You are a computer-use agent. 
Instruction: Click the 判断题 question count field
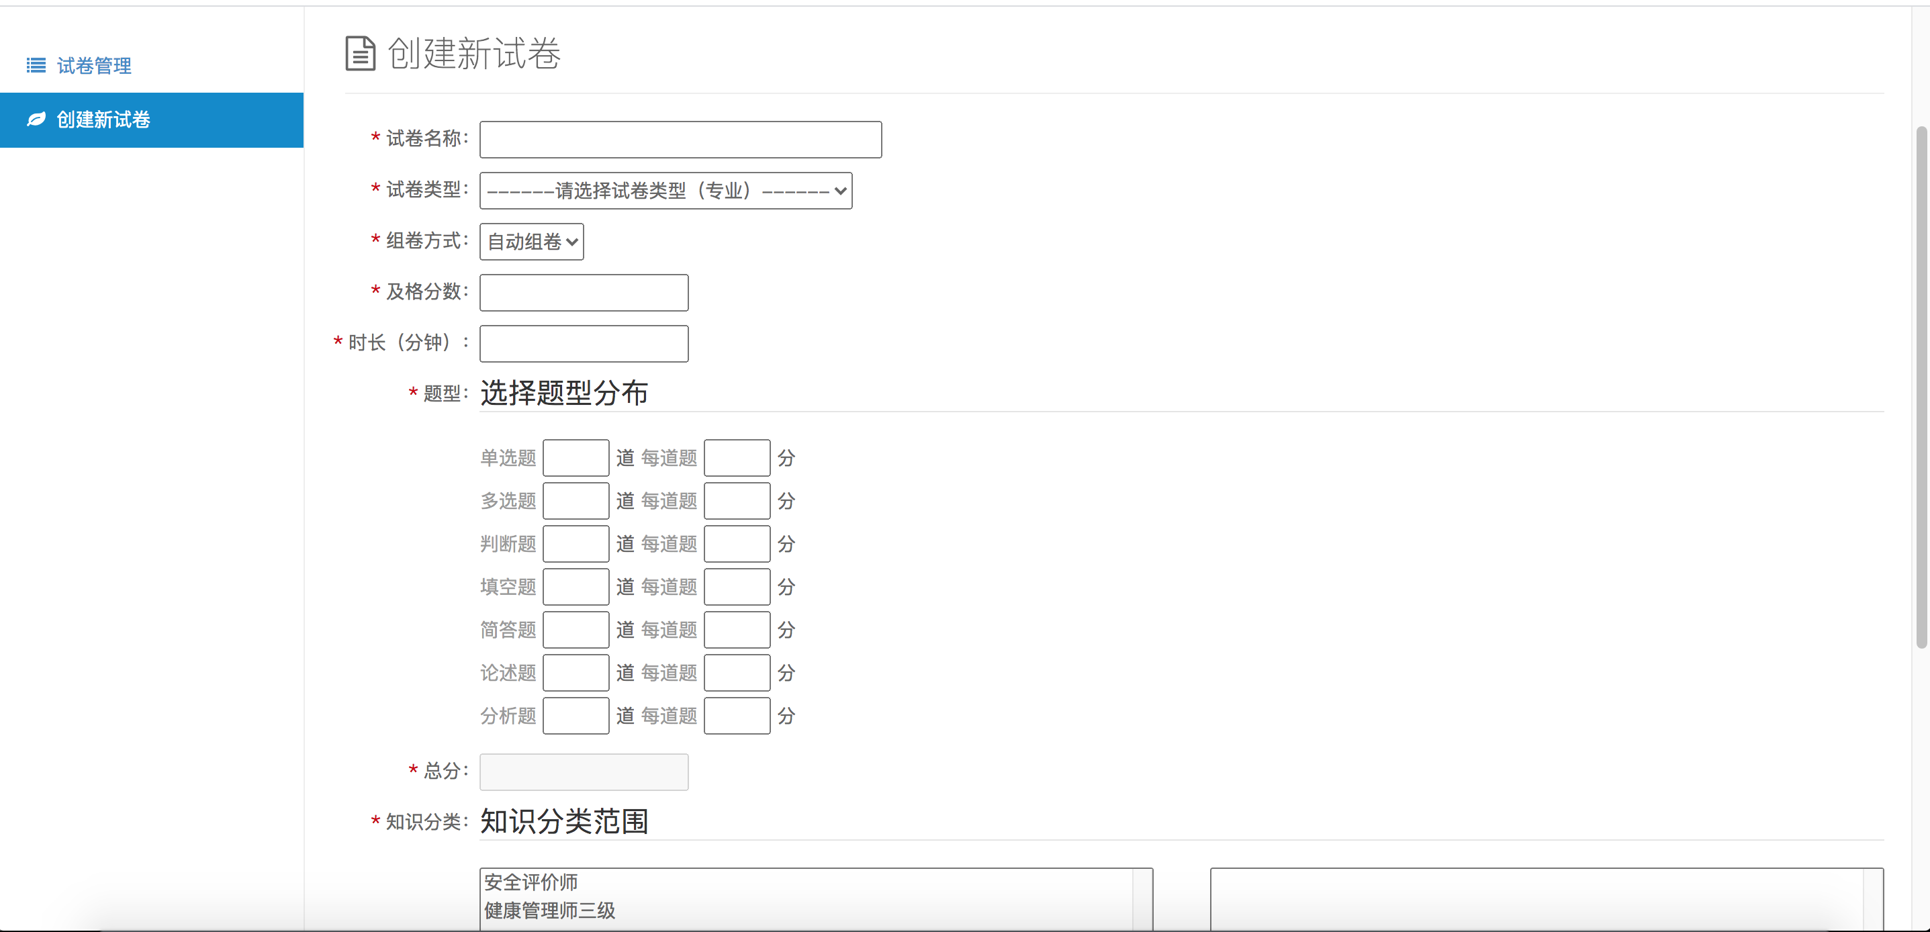coord(576,544)
